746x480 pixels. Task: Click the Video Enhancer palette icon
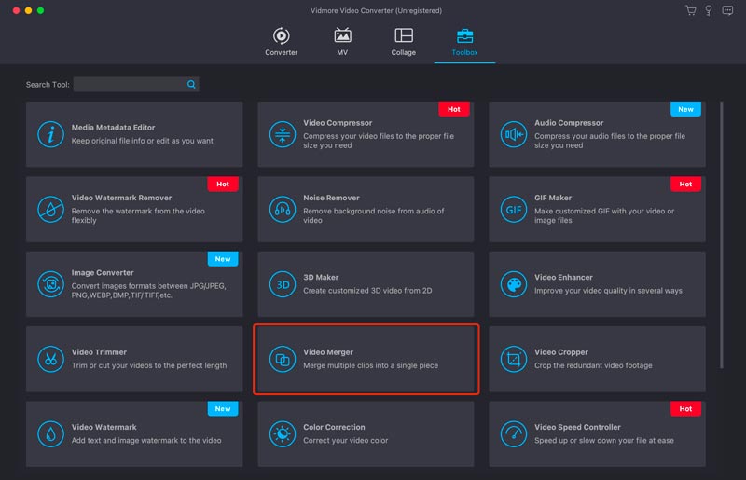pyautogui.click(x=513, y=284)
